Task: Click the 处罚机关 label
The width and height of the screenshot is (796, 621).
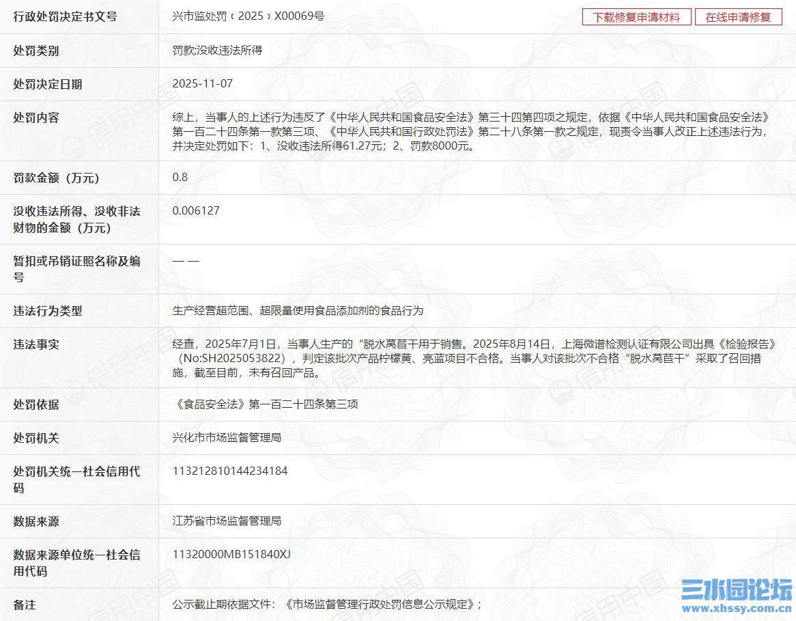Action: [x=36, y=438]
